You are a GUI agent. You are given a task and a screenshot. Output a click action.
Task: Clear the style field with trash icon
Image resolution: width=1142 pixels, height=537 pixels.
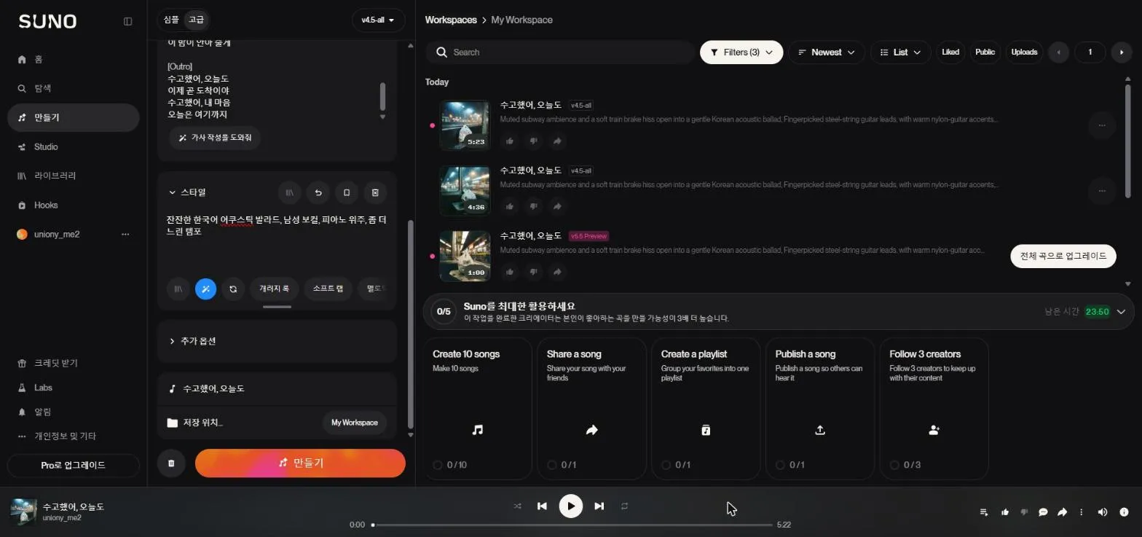click(x=375, y=192)
